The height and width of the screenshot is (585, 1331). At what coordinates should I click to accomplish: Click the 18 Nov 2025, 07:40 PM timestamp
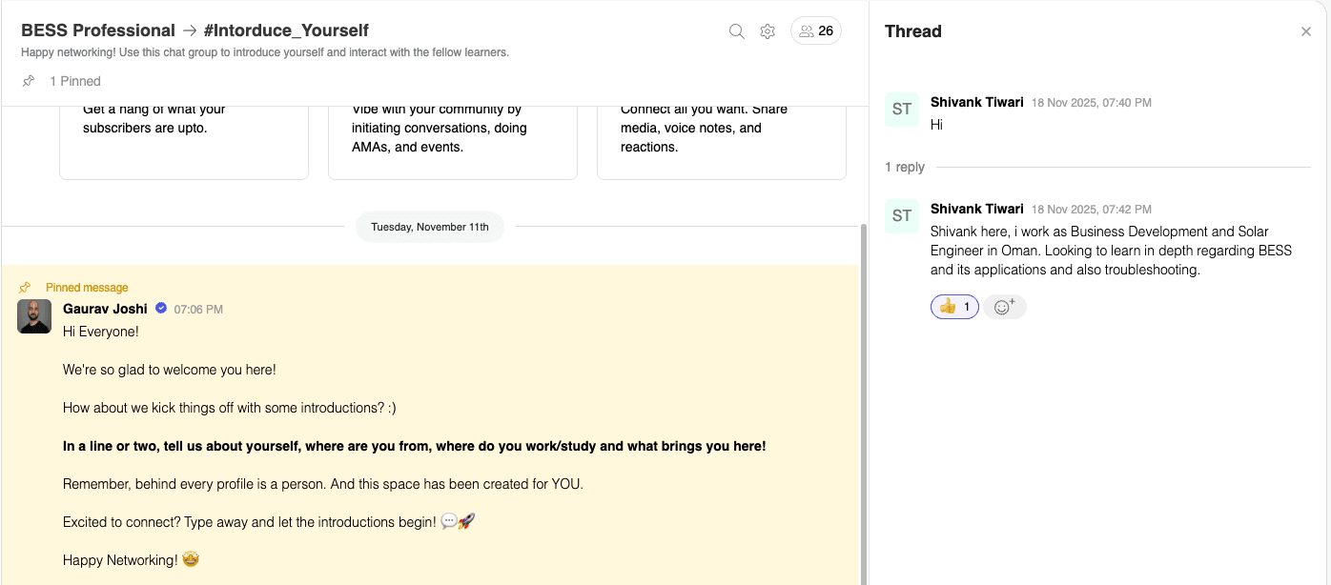[1092, 103]
